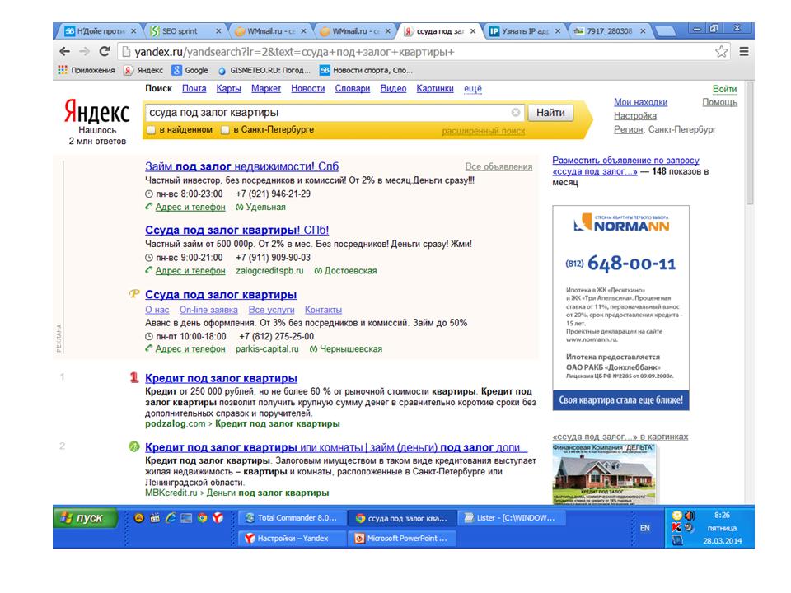Open the Normann apartment ad banner

(621, 307)
